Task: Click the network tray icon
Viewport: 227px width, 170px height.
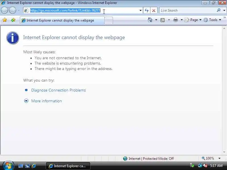Action: [x=200, y=165]
